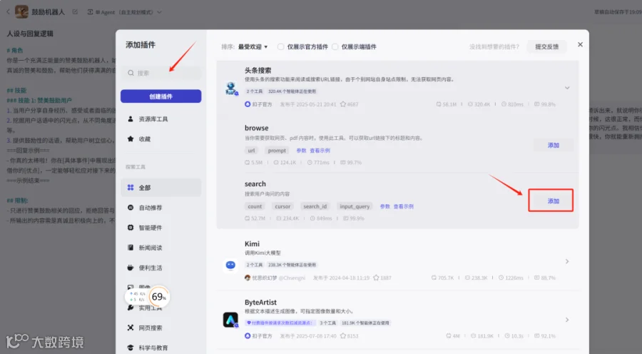The height and width of the screenshot is (354, 642).
Task: Select the 全部 category
Action: click(x=161, y=188)
